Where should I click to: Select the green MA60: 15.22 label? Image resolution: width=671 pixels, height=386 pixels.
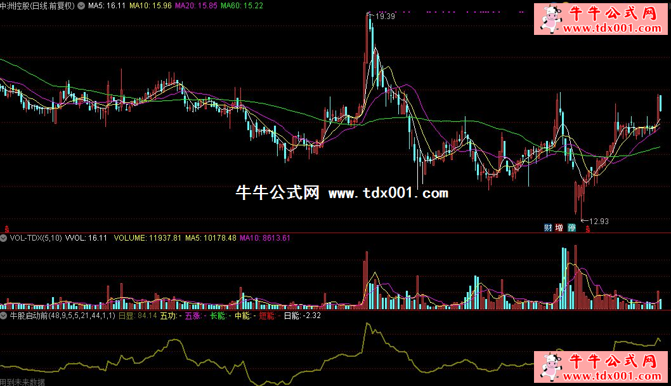tap(242, 5)
